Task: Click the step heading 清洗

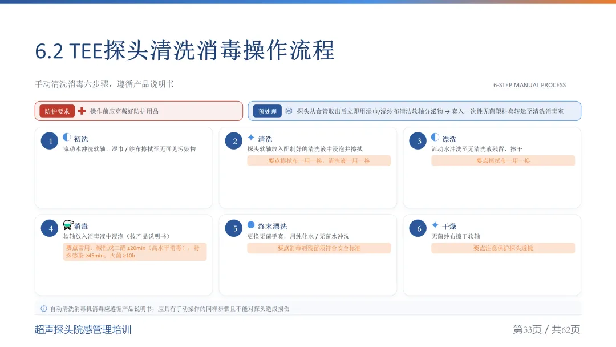Action: 265,139
